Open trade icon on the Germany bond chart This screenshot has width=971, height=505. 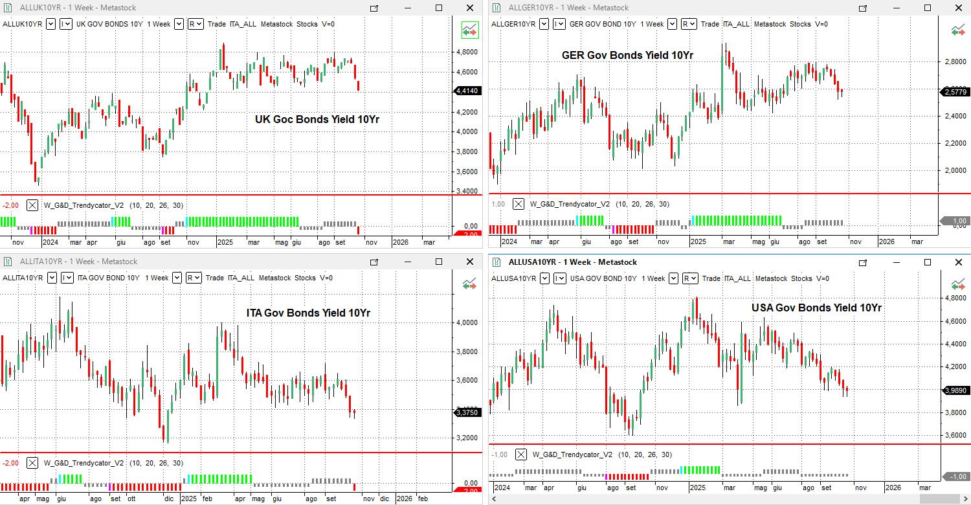958,30
